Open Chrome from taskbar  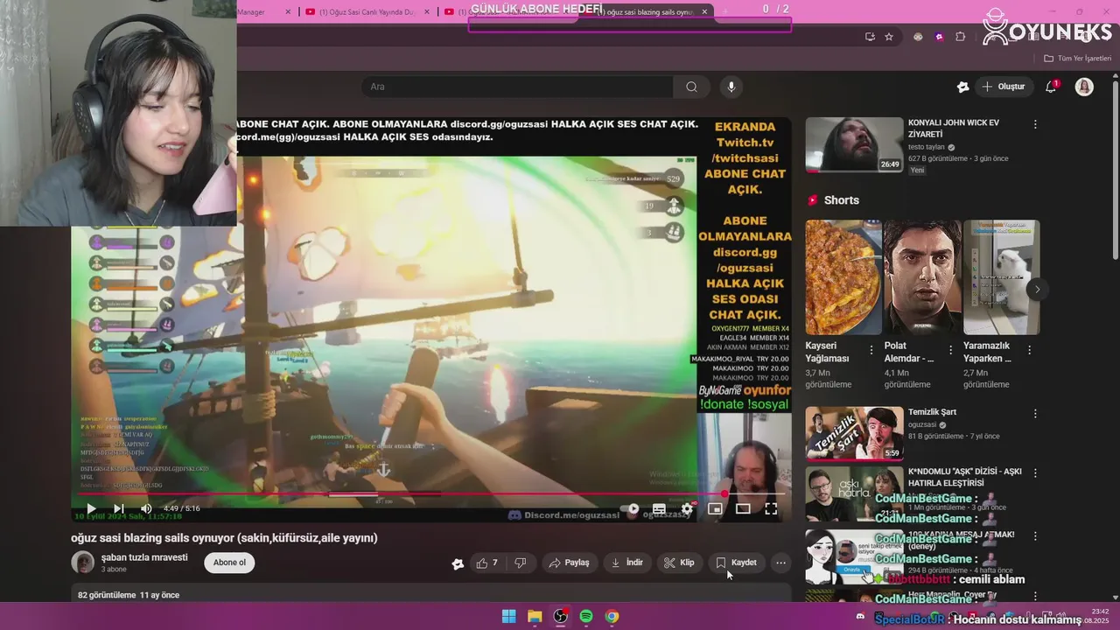pos(612,617)
